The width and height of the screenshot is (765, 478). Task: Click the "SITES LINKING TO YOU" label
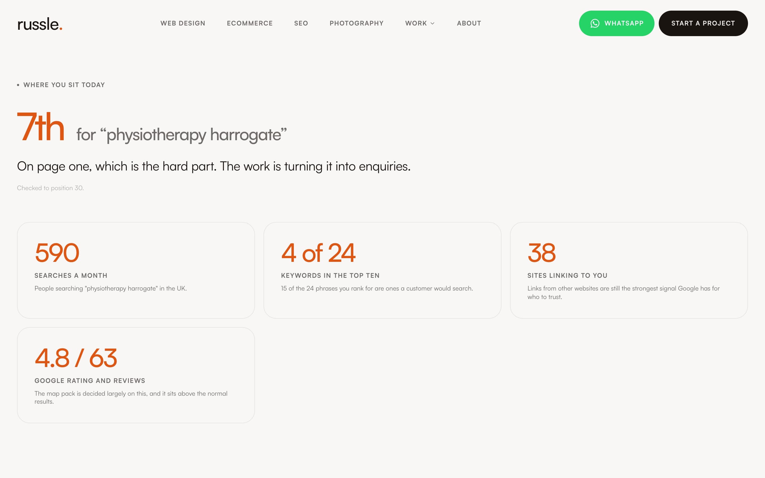[567, 275]
